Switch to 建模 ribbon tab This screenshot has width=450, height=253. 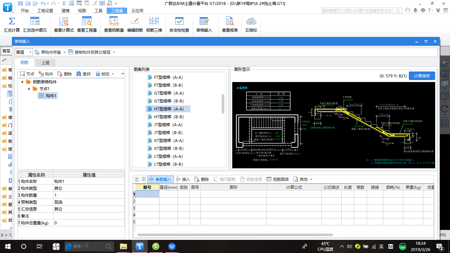(x=66, y=11)
